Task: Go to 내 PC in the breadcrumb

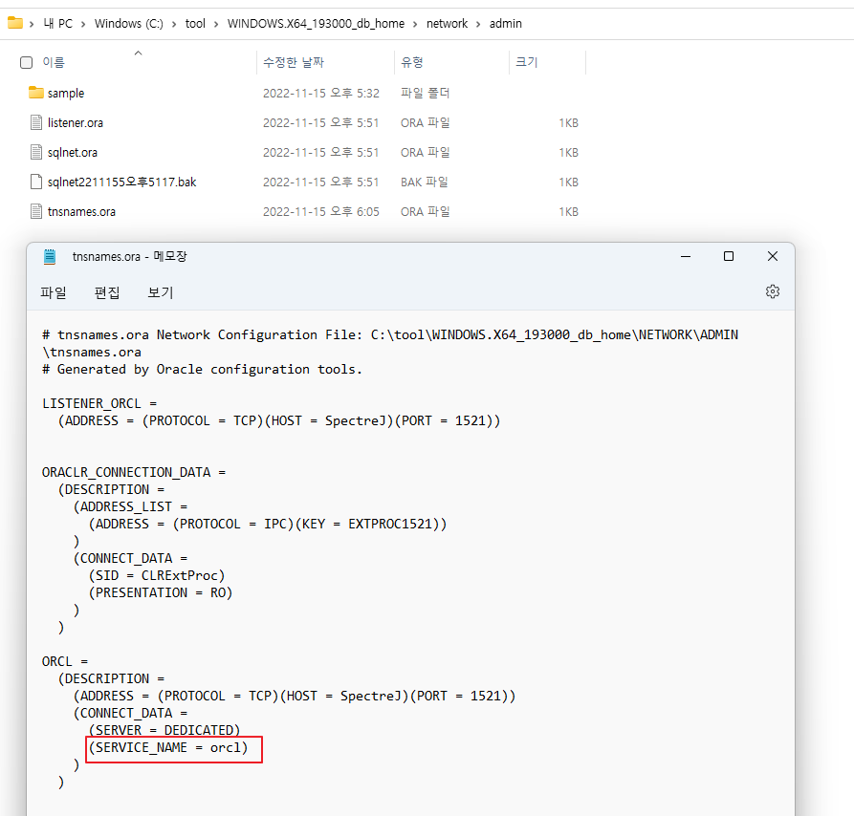Action: tap(57, 23)
